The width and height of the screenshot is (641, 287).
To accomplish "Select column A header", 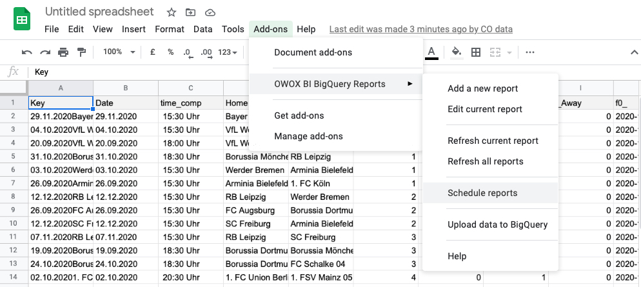I will pyautogui.click(x=61, y=88).
